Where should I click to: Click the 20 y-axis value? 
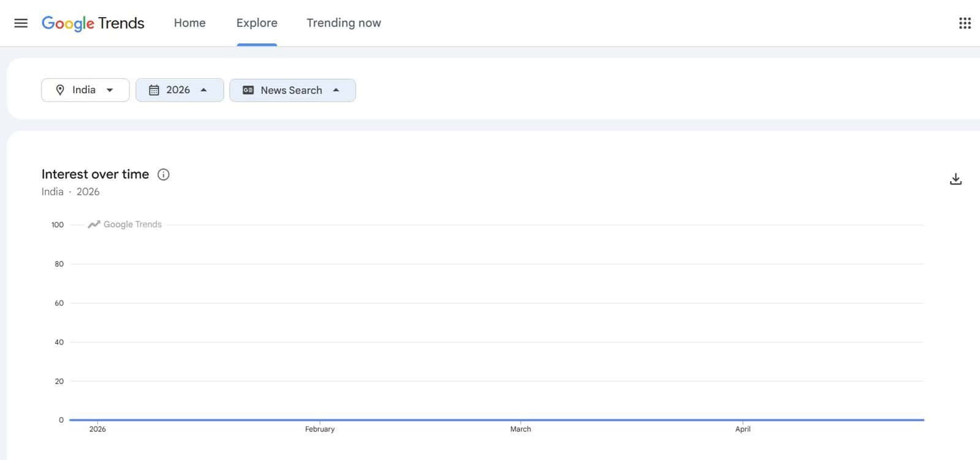59,381
